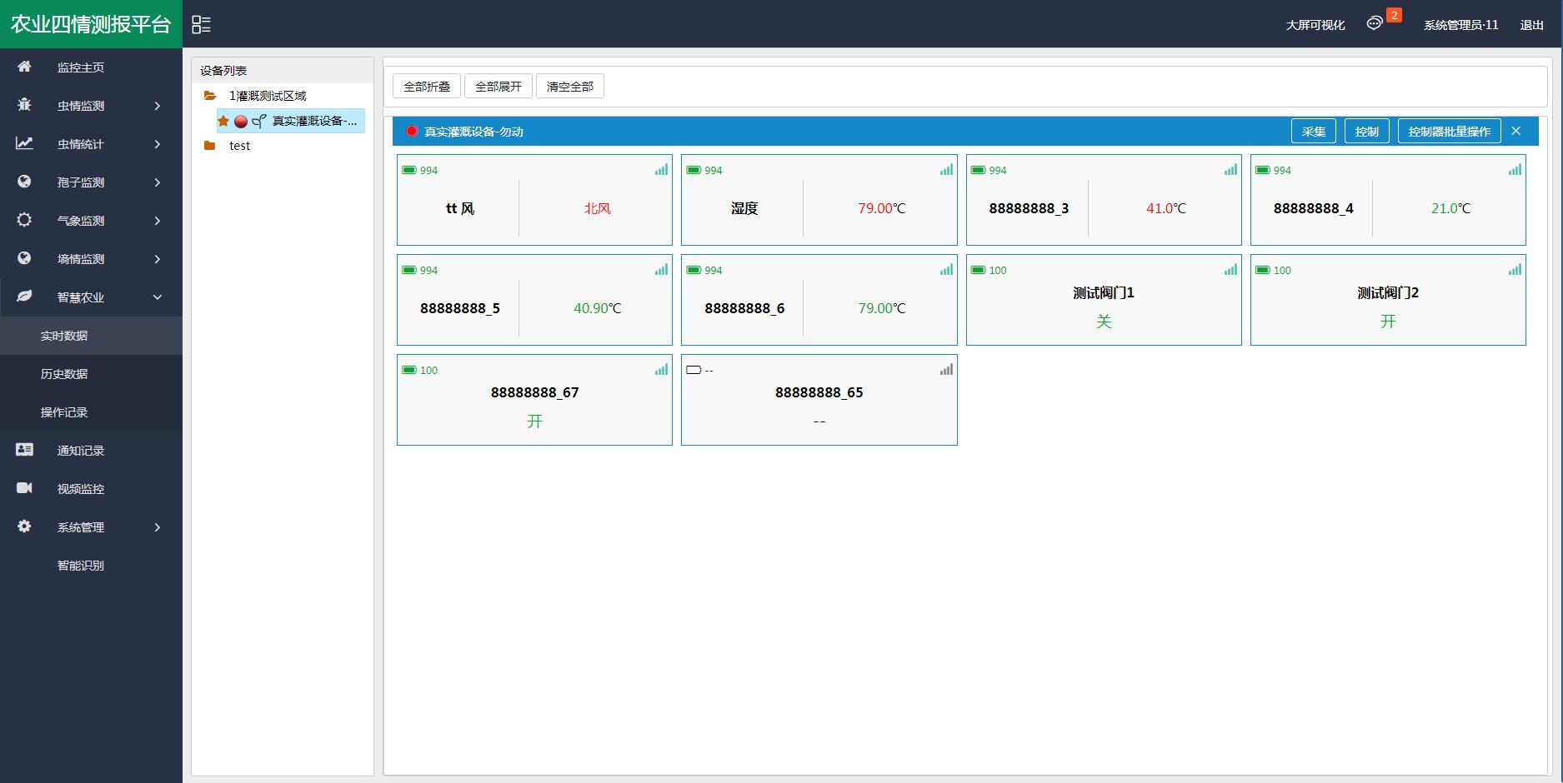Open the message notification icon
Screen dimensions: 1563x783
[1375, 23]
